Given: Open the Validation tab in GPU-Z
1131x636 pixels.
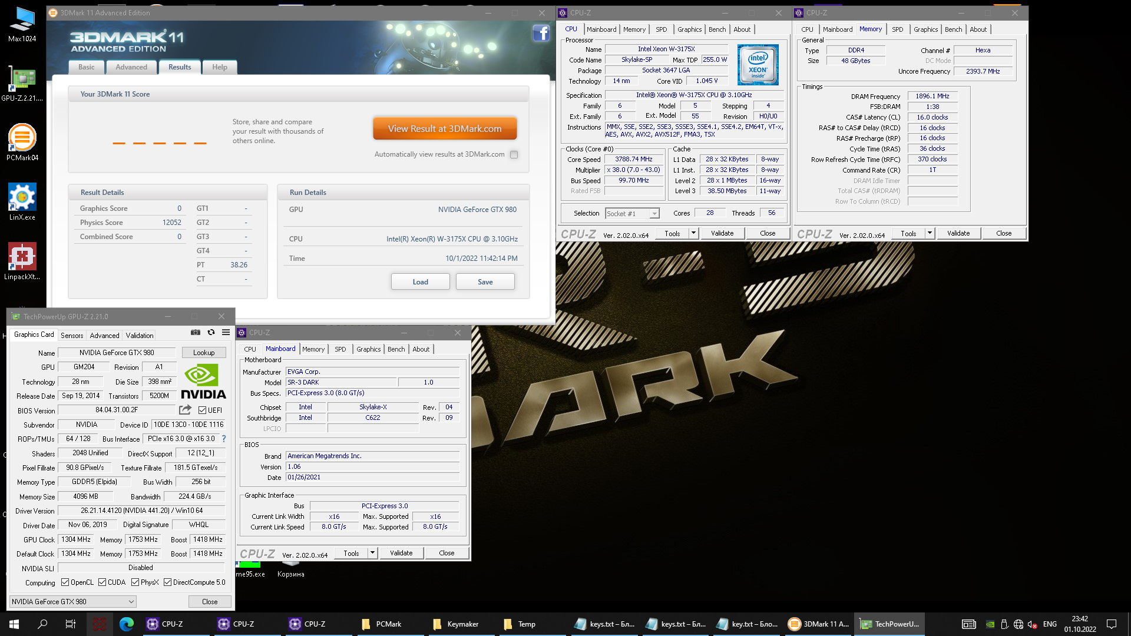Looking at the screenshot, I should point(140,336).
